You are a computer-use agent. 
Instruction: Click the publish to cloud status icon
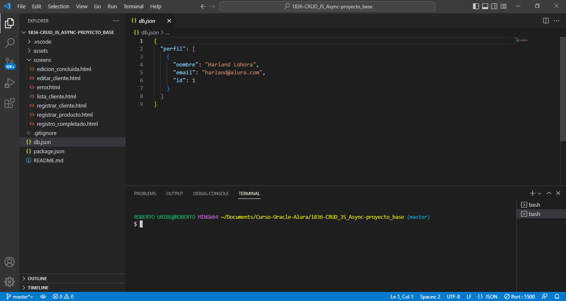click(43, 297)
